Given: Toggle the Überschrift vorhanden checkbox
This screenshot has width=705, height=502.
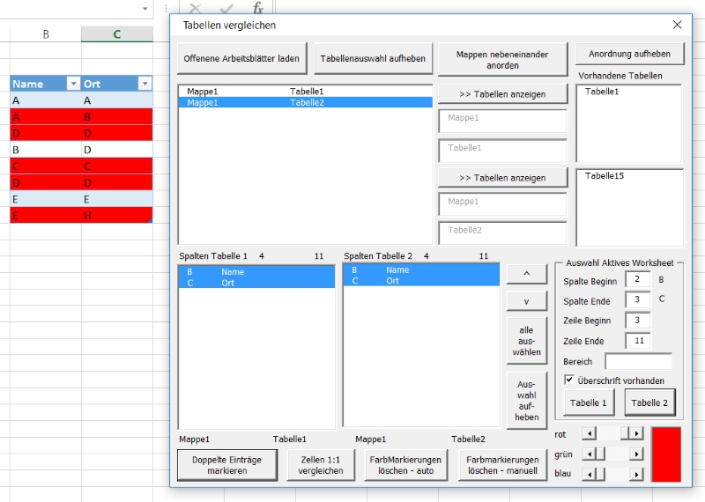Looking at the screenshot, I should tap(569, 380).
